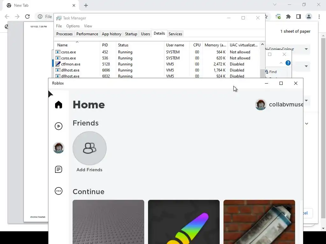Click Chrome reload page icon

[x=27, y=17]
